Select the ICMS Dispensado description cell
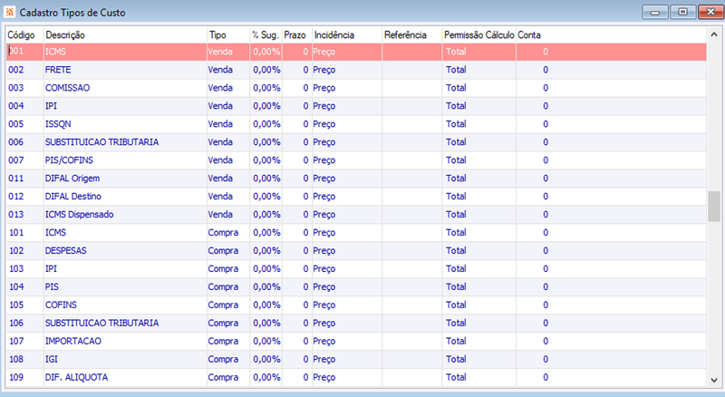 pos(125,214)
